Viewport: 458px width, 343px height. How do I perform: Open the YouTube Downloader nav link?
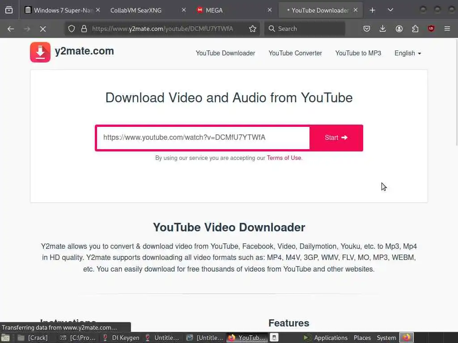click(x=225, y=53)
